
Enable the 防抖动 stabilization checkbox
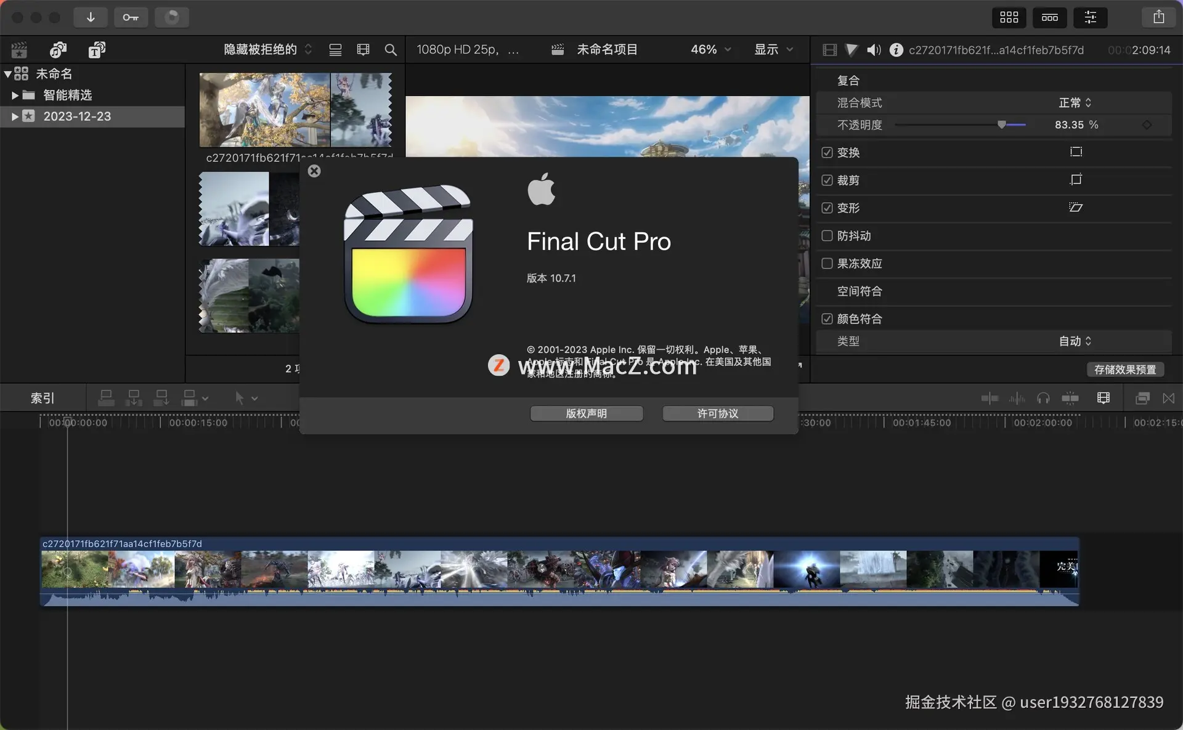click(x=827, y=235)
